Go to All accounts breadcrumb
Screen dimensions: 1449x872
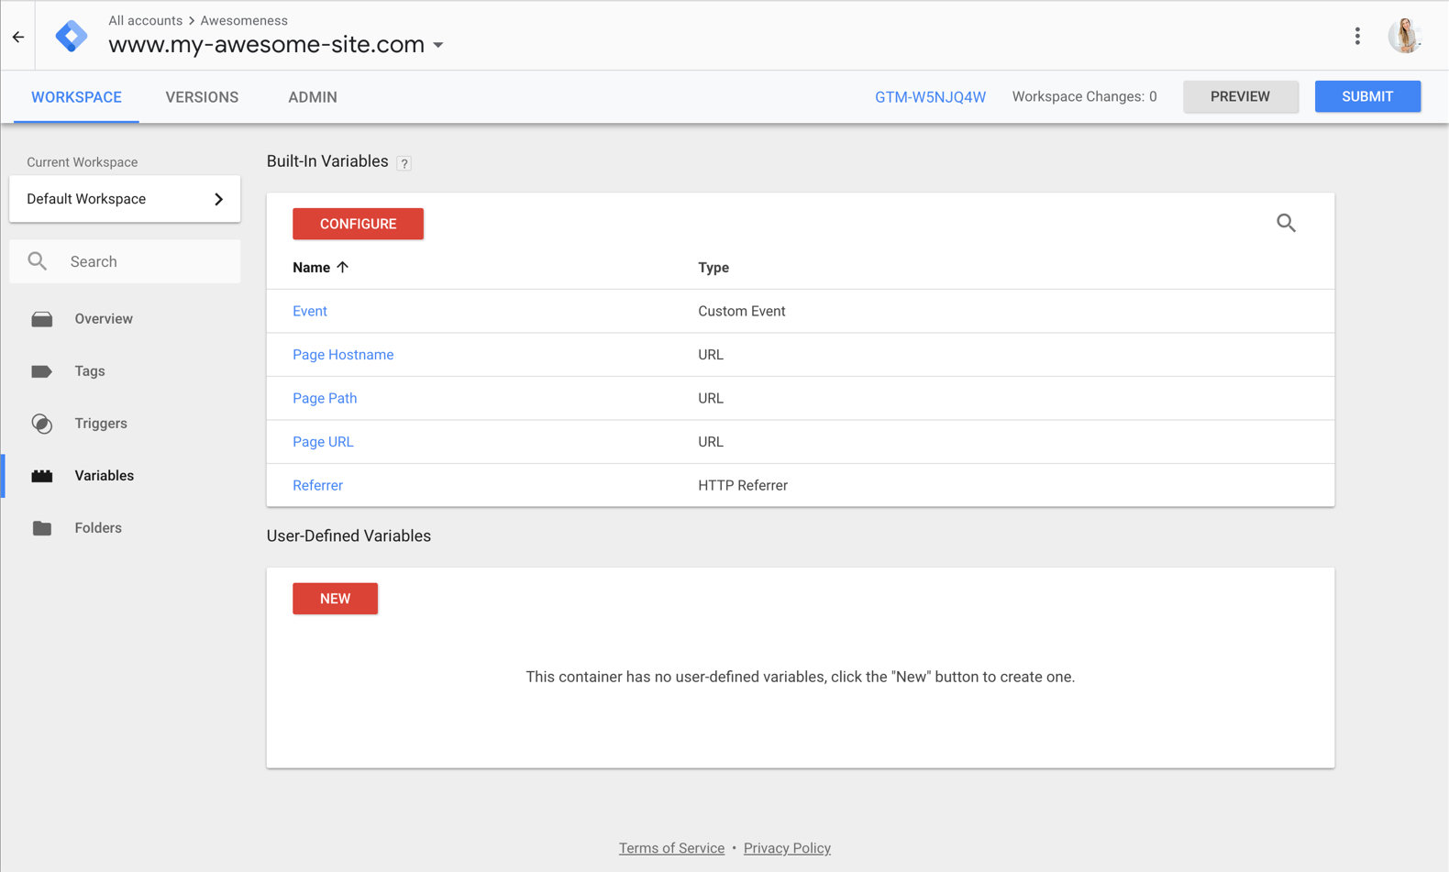(146, 20)
